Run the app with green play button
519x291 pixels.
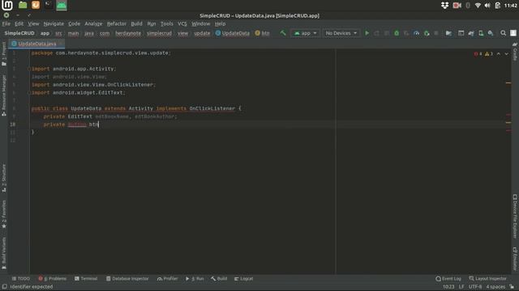click(367, 33)
